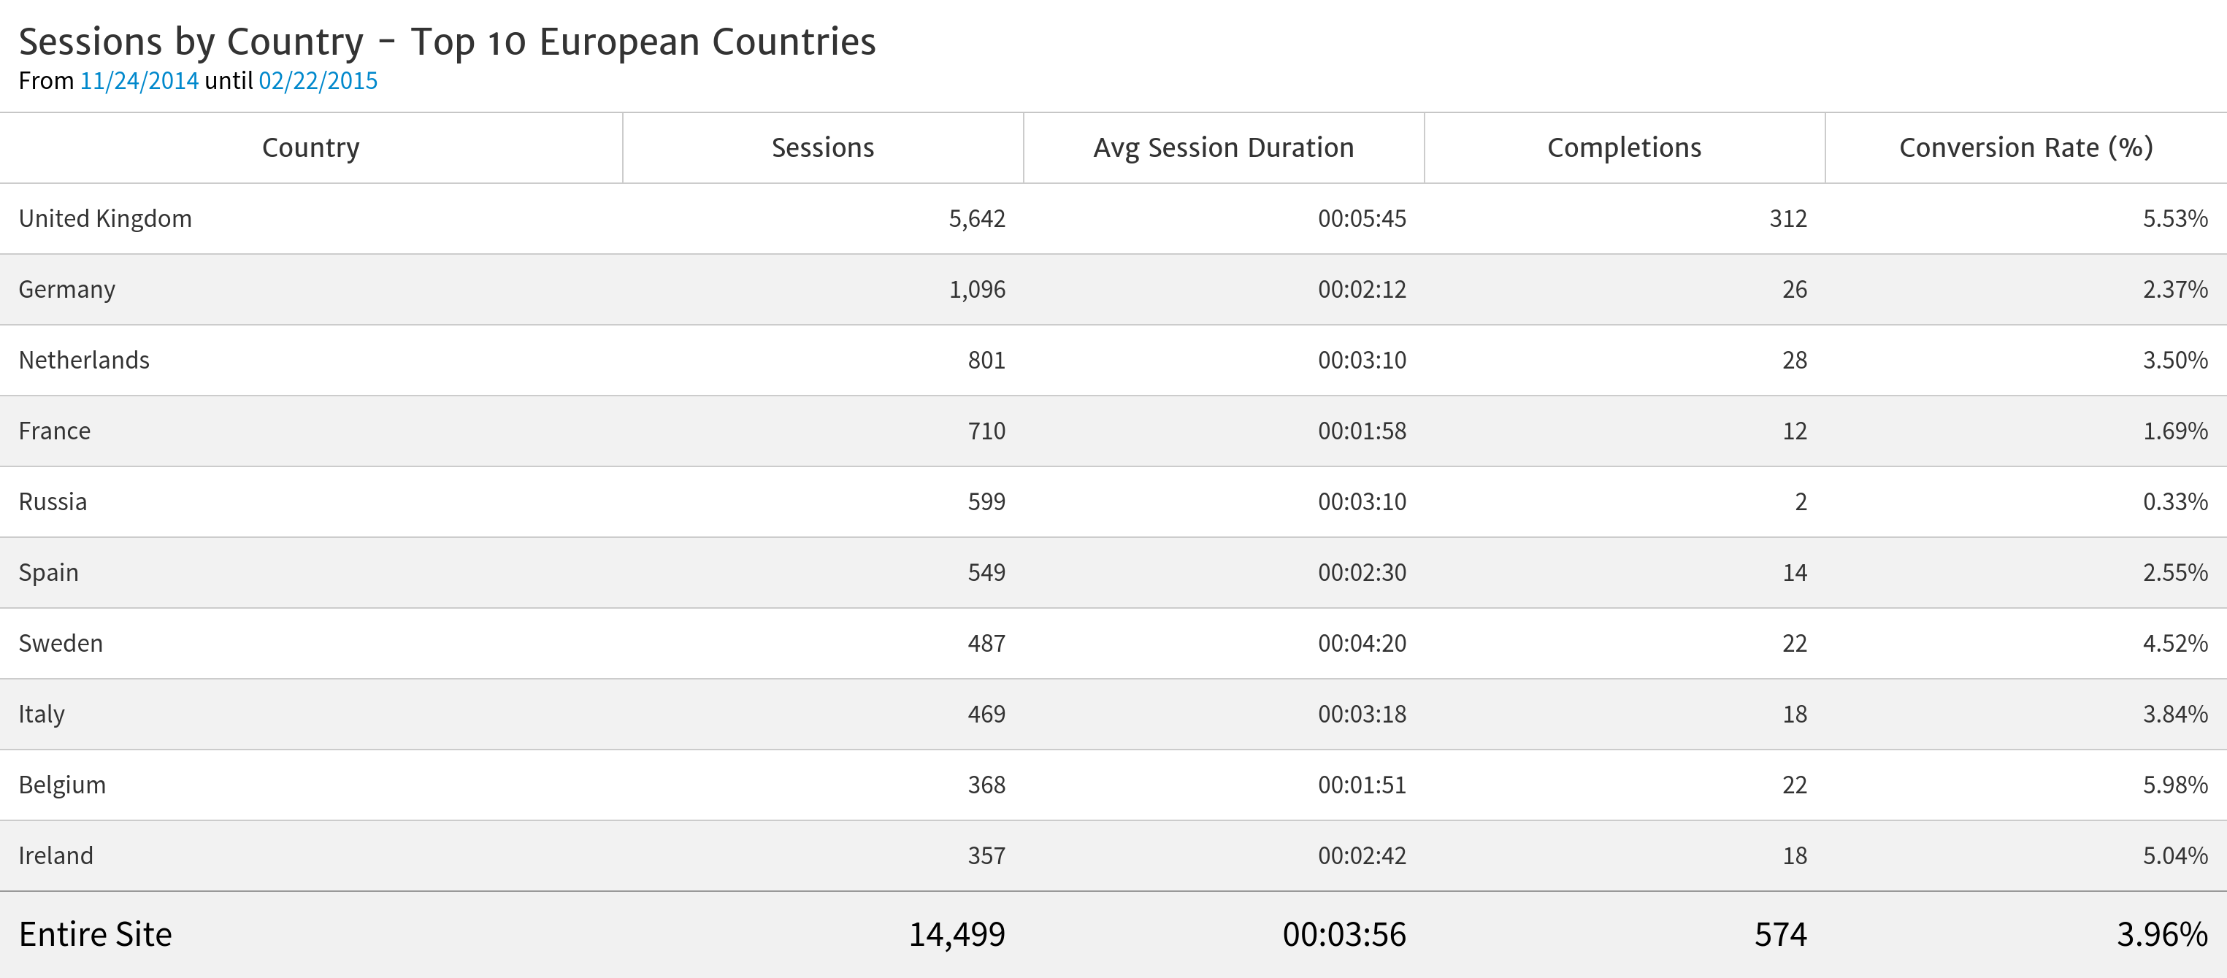Click the Spain country name

point(48,573)
